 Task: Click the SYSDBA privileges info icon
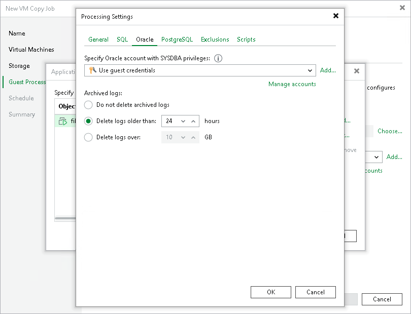(218, 58)
